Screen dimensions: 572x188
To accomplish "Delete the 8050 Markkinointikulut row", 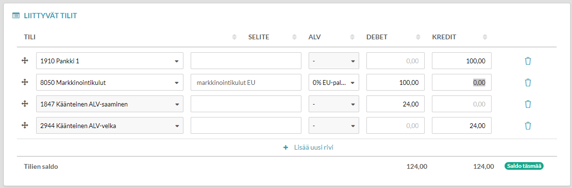I will point(528,82).
